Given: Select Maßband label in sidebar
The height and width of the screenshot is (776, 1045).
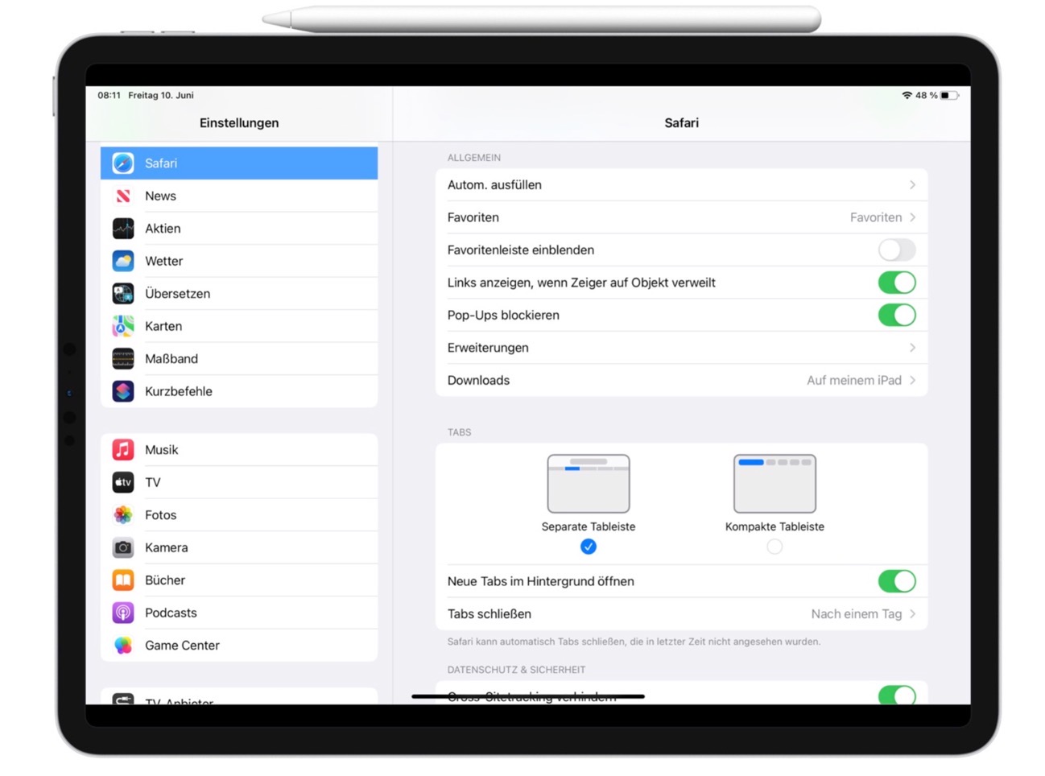Looking at the screenshot, I should coord(171,359).
